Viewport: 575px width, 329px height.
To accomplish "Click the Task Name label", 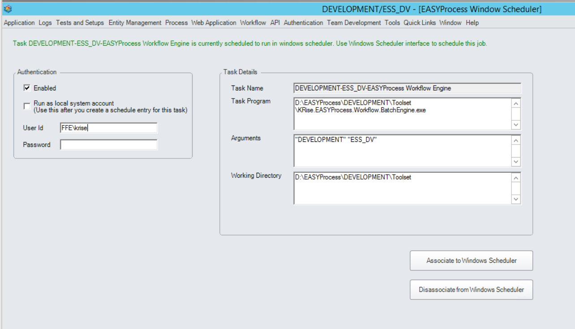I will coord(247,88).
